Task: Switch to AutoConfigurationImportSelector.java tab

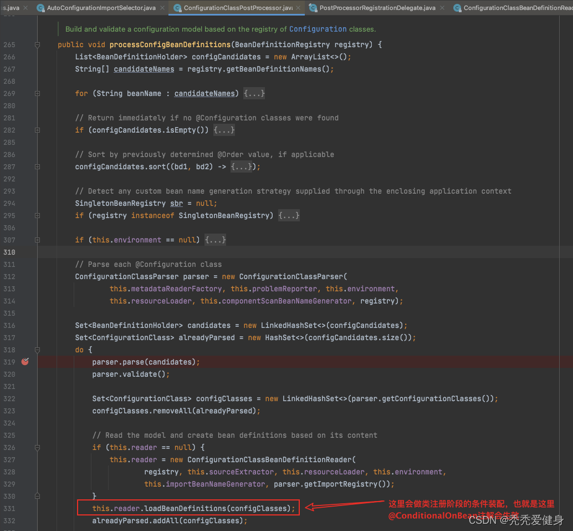Action: click(101, 8)
